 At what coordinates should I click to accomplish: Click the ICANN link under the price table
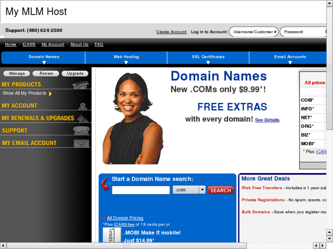click(x=321, y=152)
